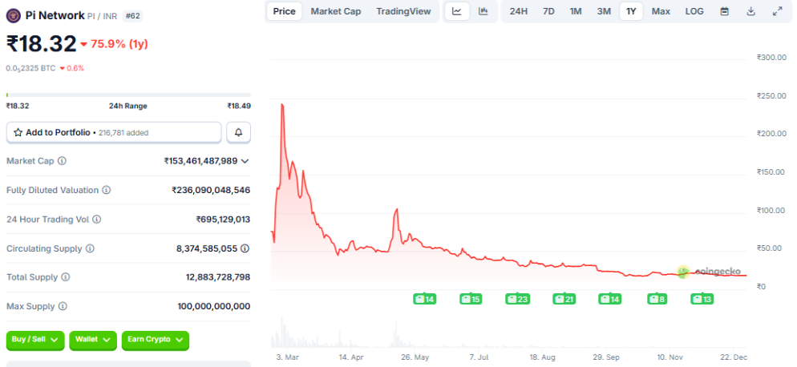Click the #62 rank badge
Viewport: 797px width, 367px height.
click(132, 16)
